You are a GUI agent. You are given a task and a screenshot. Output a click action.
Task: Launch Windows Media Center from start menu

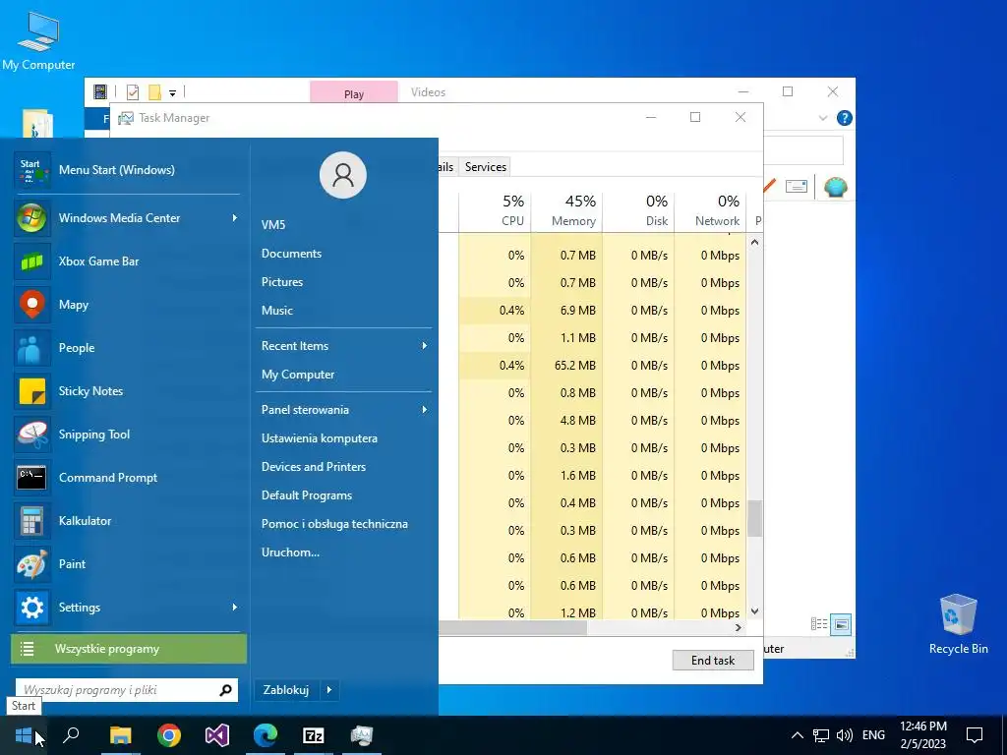click(x=127, y=217)
